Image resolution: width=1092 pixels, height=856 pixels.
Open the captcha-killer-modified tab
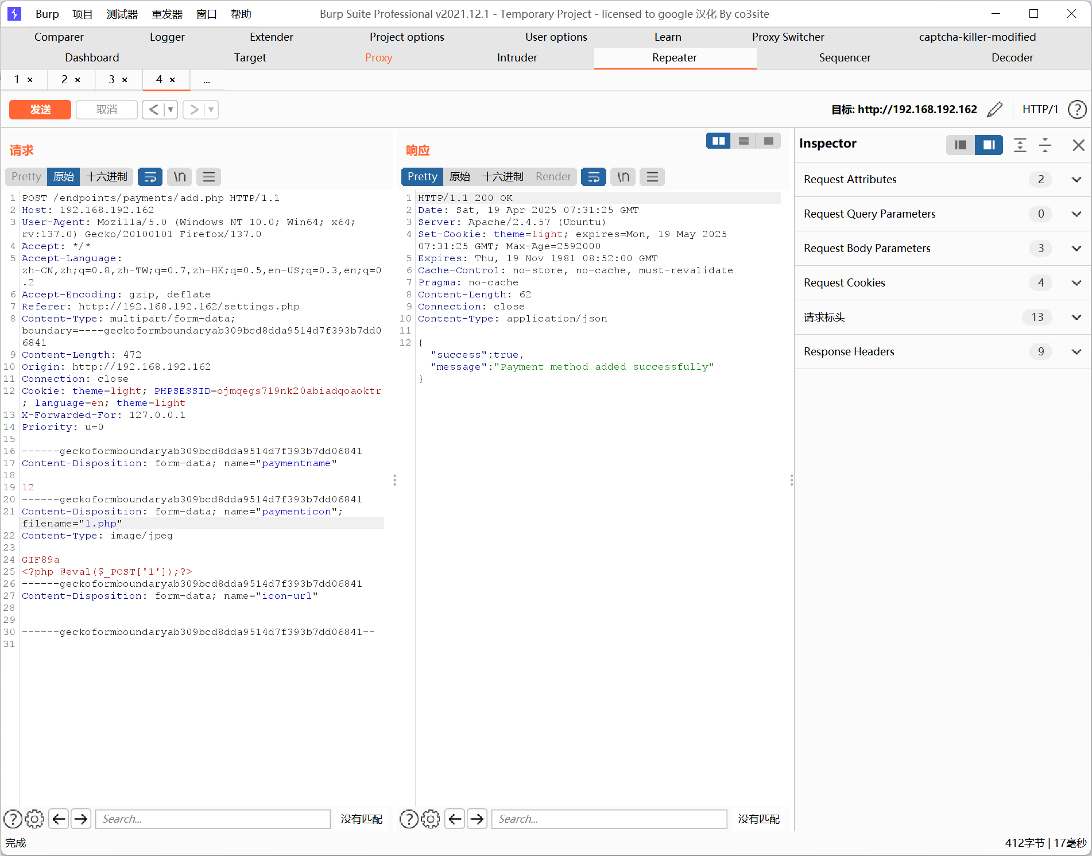coord(977,37)
